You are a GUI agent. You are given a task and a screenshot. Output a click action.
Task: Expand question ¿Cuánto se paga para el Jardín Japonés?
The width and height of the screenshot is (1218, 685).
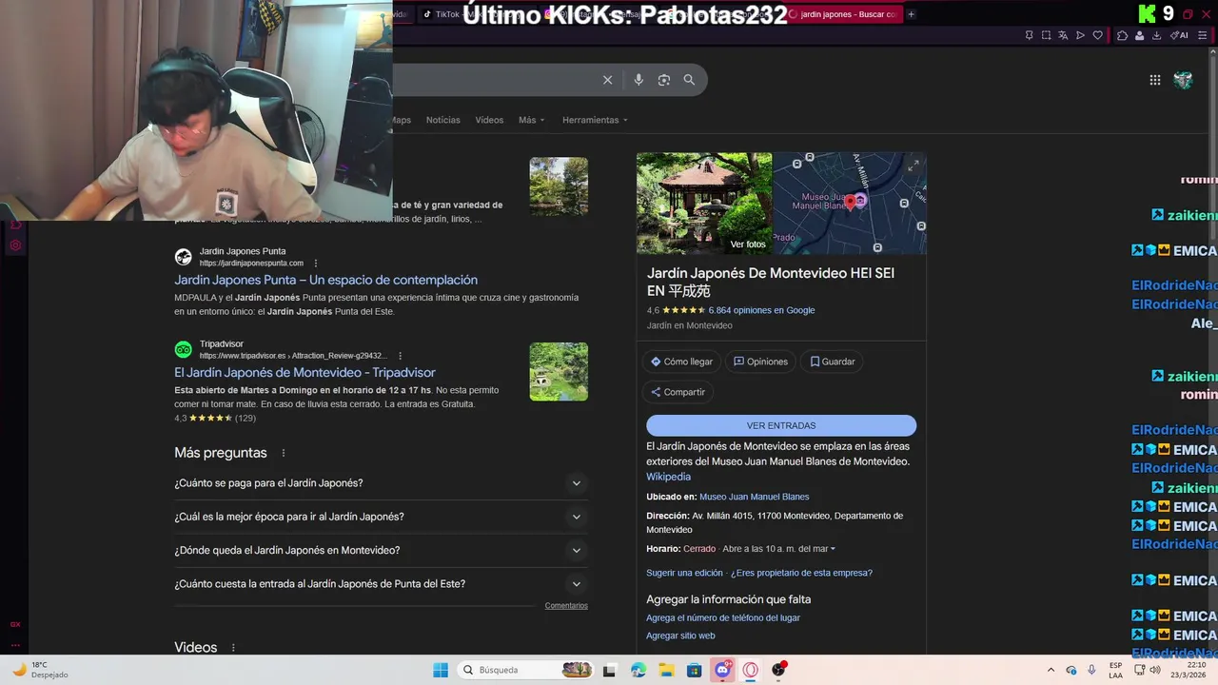click(381, 483)
